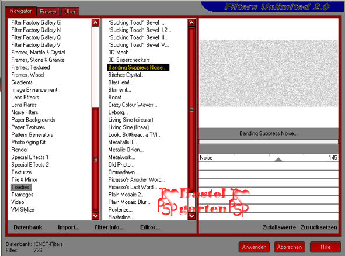Open the Über tab
345x256 pixels.
pos(69,12)
